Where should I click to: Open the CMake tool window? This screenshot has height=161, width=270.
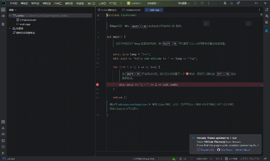3,128
